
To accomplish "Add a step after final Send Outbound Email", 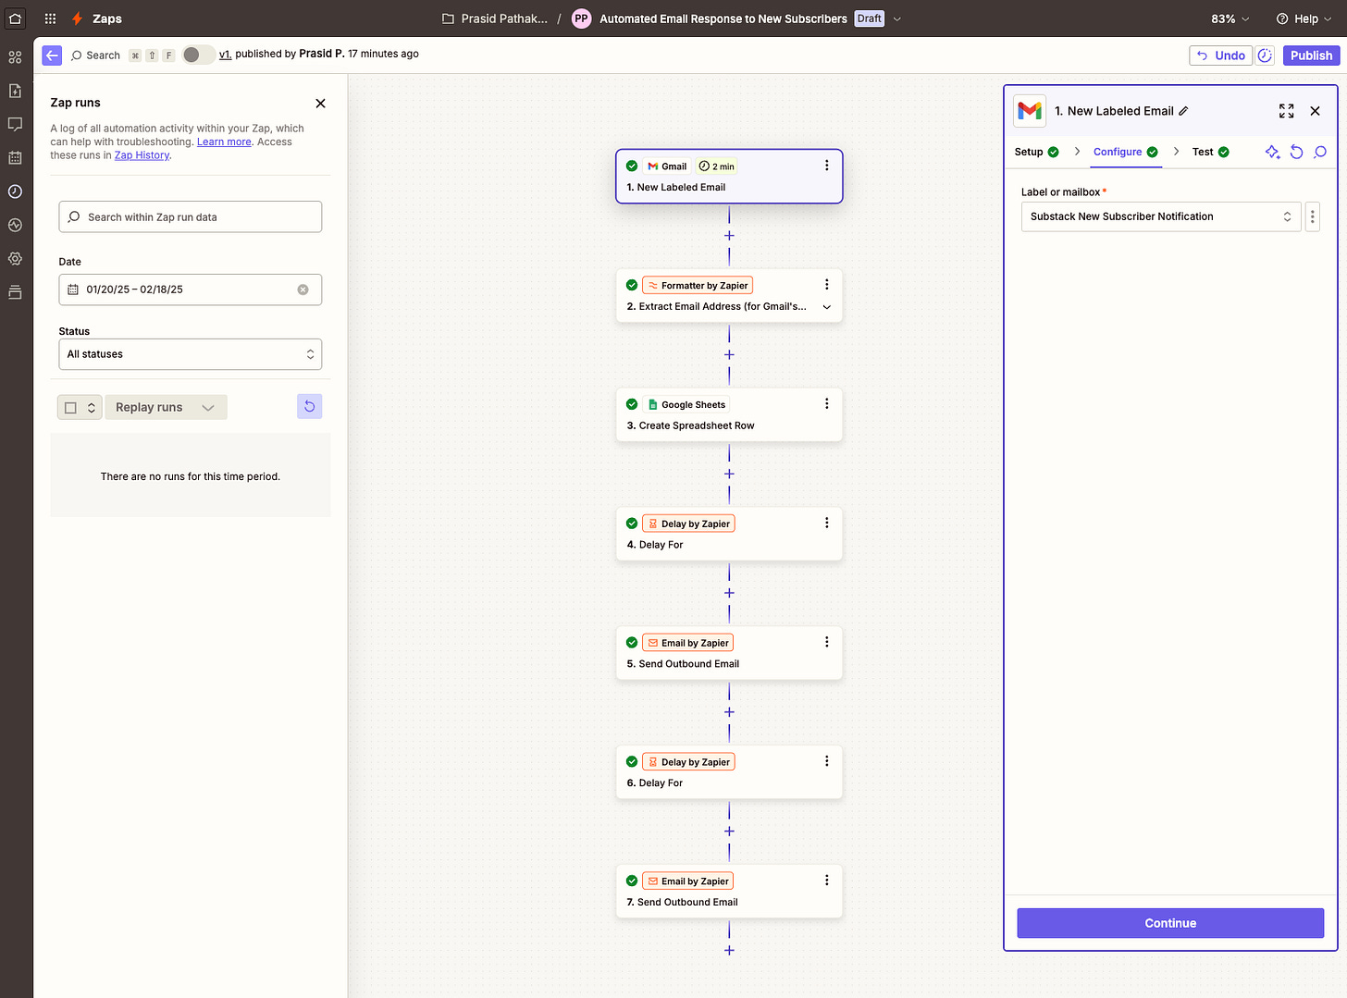I will coord(729,951).
